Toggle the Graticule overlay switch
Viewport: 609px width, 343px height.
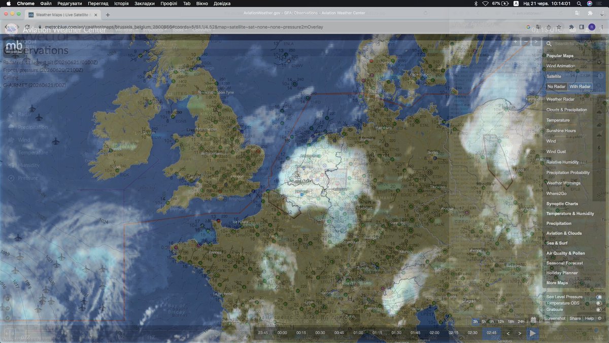point(599,309)
